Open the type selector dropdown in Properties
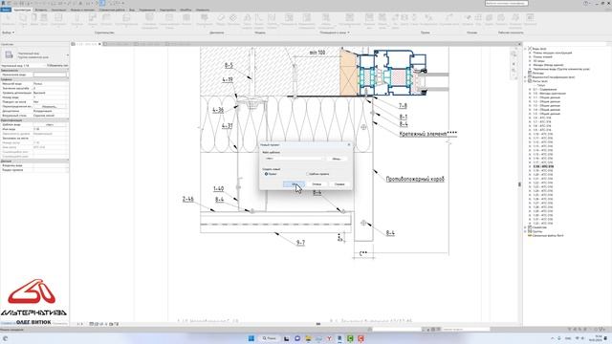 (67, 54)
